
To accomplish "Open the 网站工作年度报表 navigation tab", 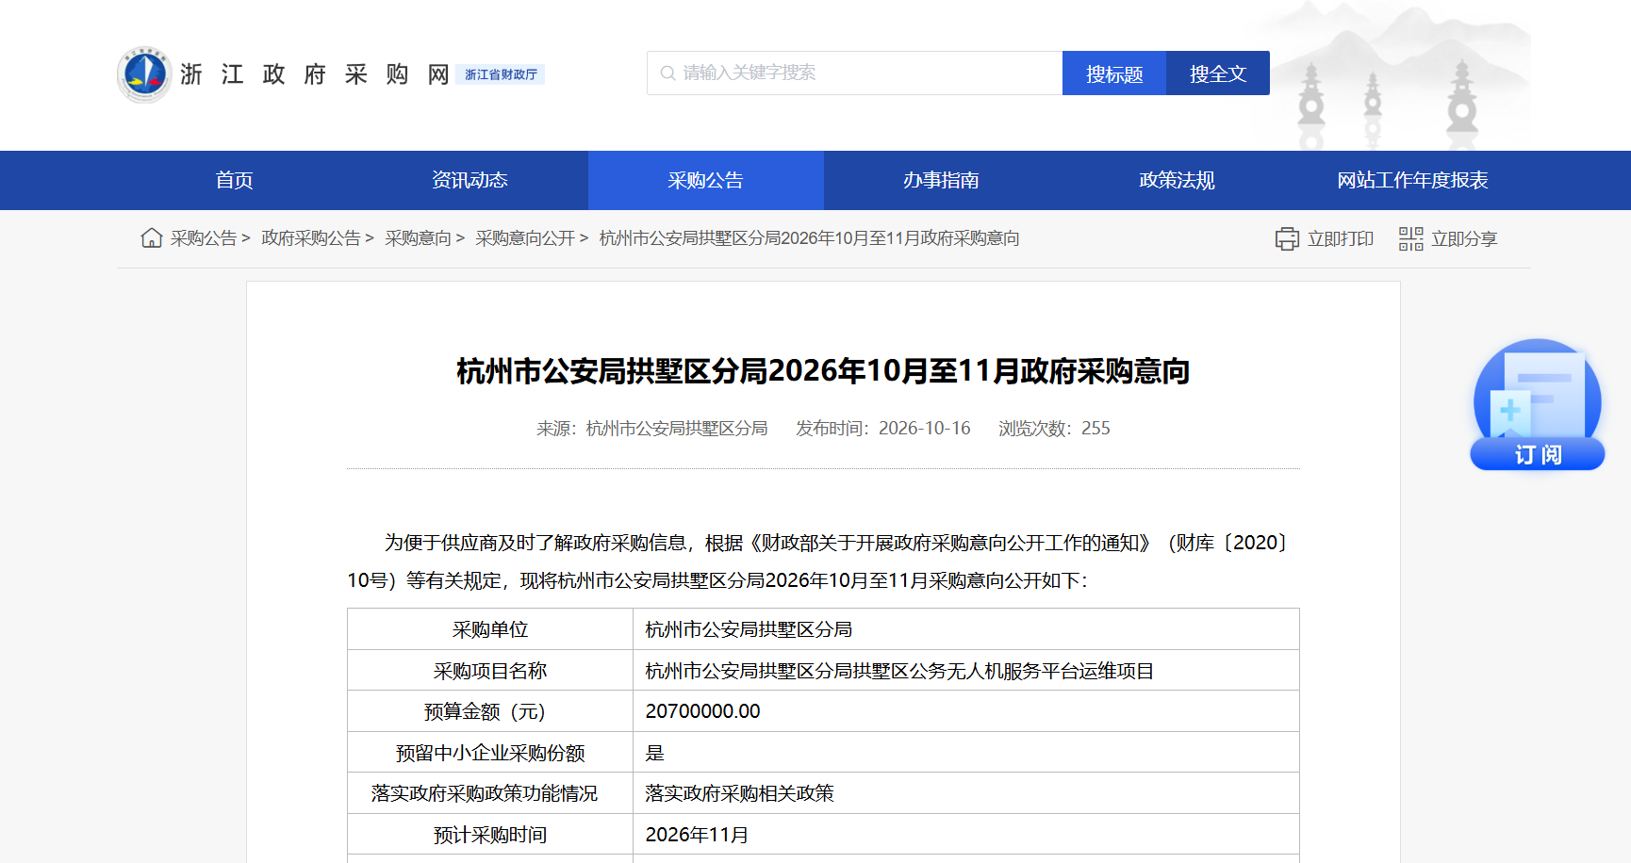I will pyautogui.click(x=1413, y=180).
